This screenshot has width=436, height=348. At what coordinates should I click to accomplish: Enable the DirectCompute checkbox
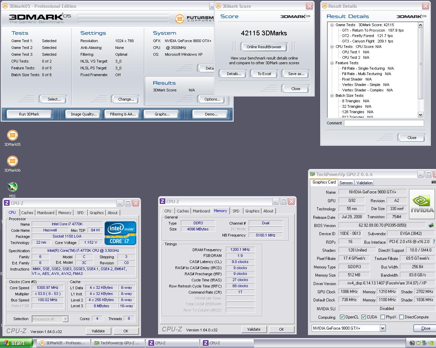[x=401, y=317]
